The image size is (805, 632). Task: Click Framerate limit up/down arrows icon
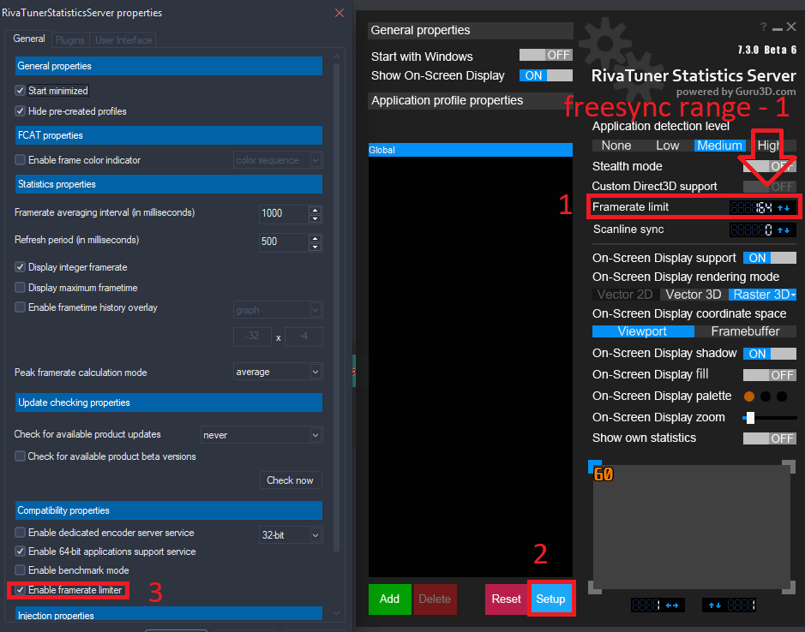tap(784, 208)
